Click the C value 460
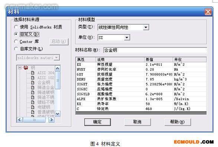 (149, 109)
